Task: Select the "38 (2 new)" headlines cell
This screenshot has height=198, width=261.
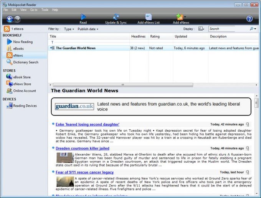Action: 137,48
